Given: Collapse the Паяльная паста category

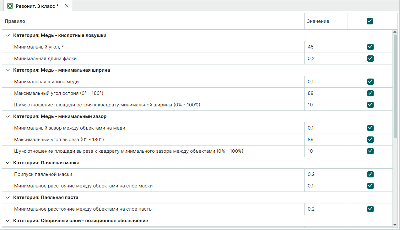Looking at the screenshot, I should coord(8,197).
